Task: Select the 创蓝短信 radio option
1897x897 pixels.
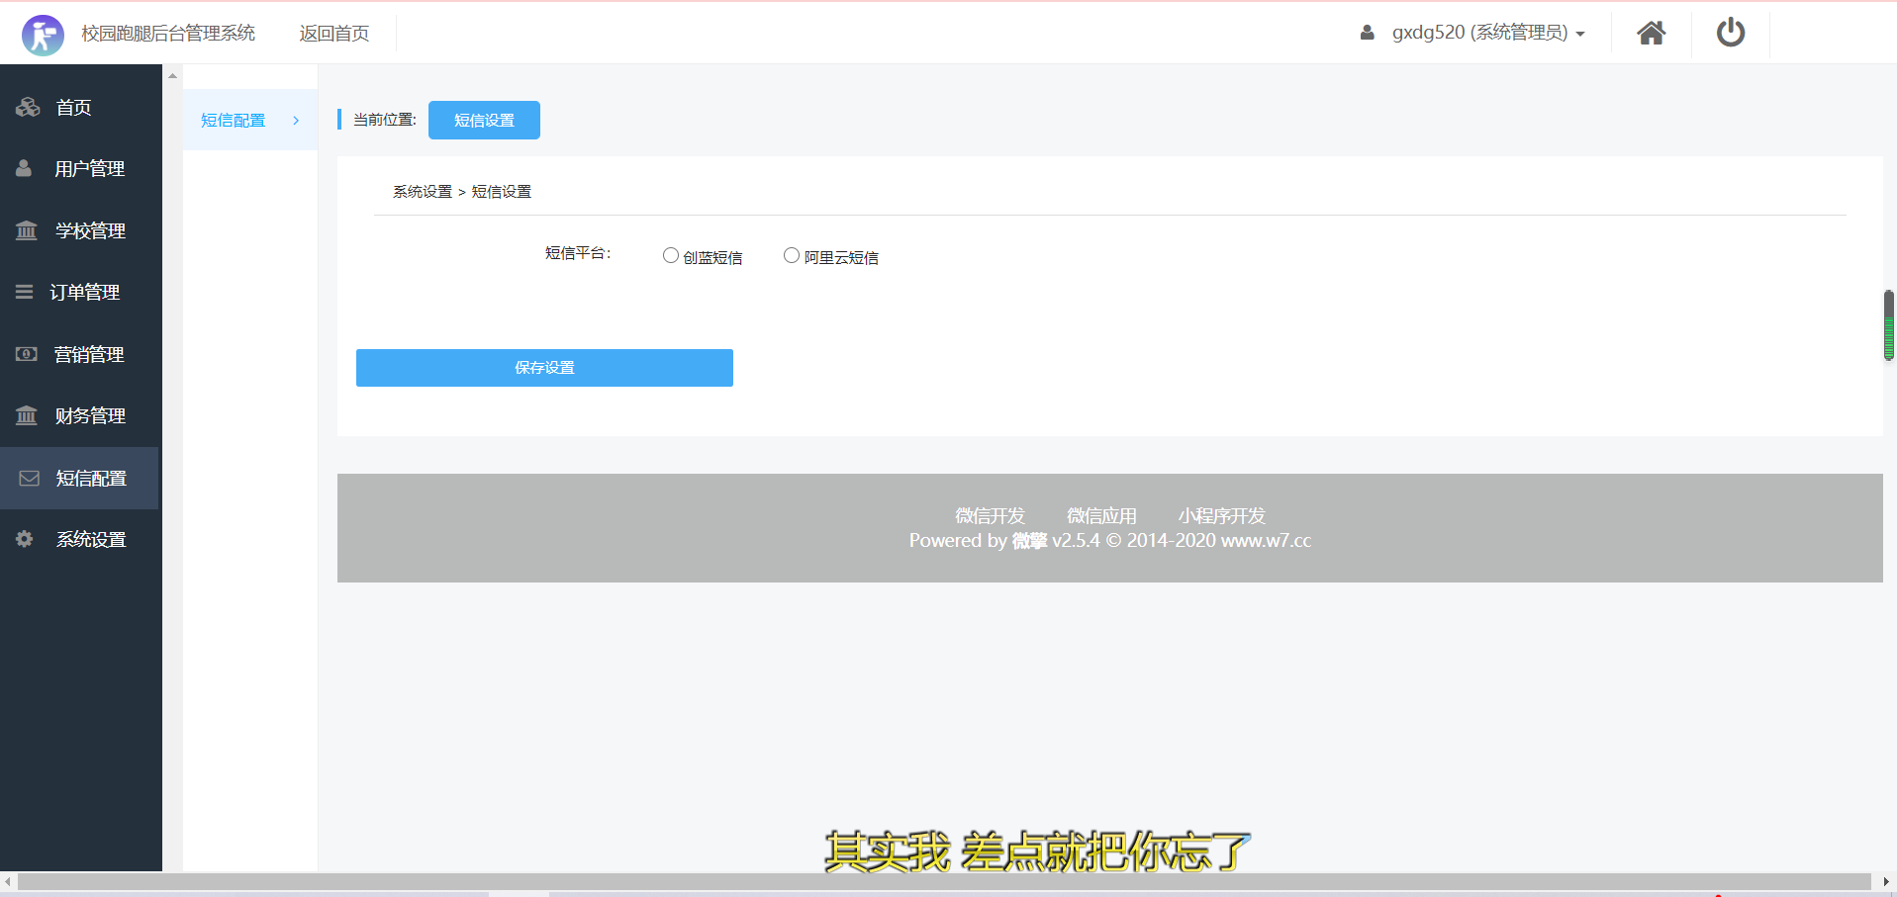Action: [x=671, y=256]
